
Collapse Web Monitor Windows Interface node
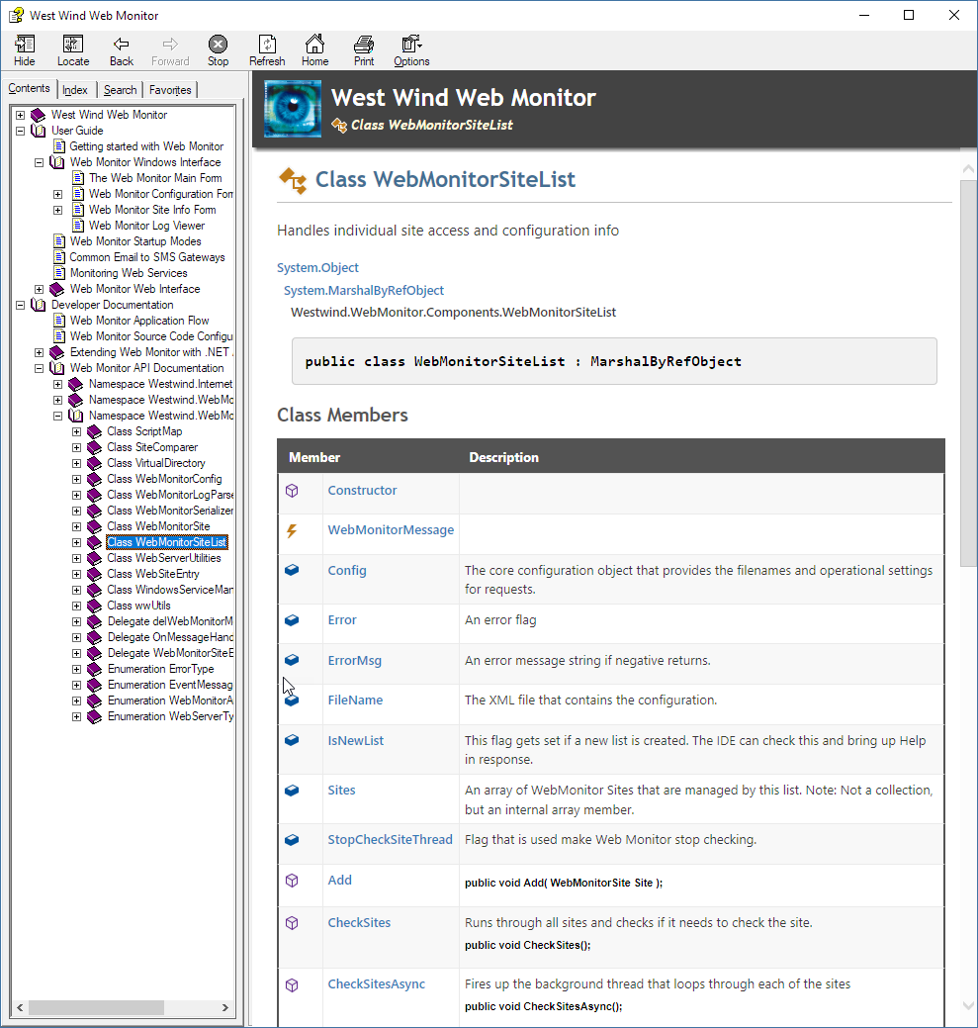point(40,162)
